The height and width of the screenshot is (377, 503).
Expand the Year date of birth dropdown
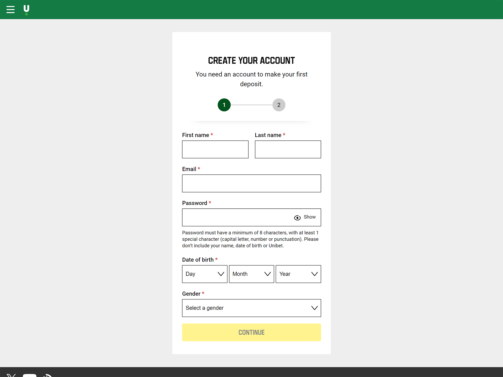[x=298, y=274]
